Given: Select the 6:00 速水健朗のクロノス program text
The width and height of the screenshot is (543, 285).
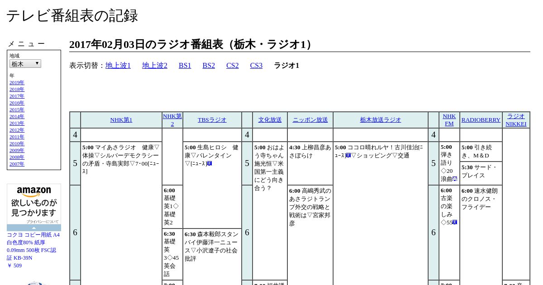Looking at the screenshot, I should (x=481, y=199).
